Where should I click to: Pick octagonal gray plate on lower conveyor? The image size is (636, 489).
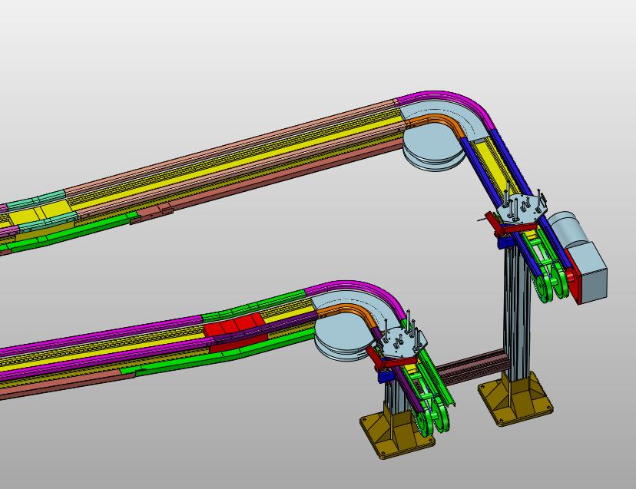[x=402, y=343]
